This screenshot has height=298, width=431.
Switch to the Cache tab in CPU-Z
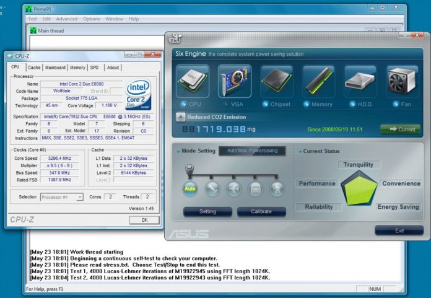point(34,68)
